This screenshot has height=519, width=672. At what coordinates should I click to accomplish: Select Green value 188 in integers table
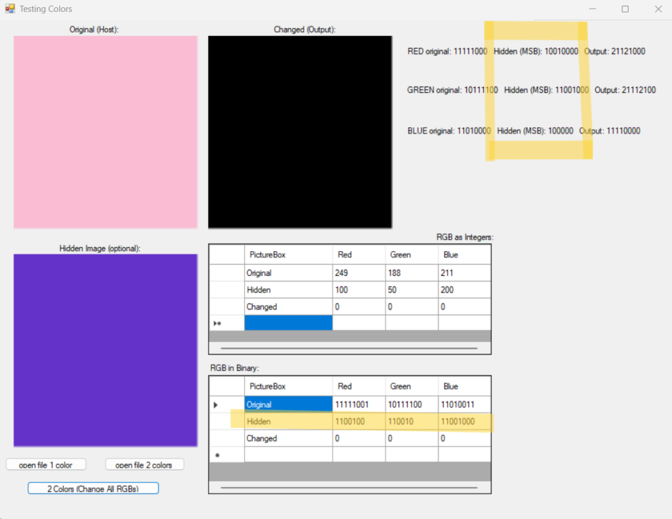click(x=411, y=273)
